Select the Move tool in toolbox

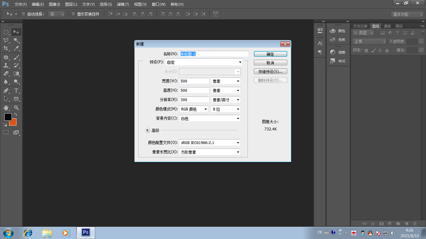pos(16,32)
